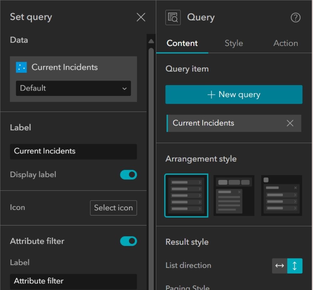Remove the Current Incidents query item
Image resolution: width=313 pixels, height=290 pixels.
(x=290, y=123)
